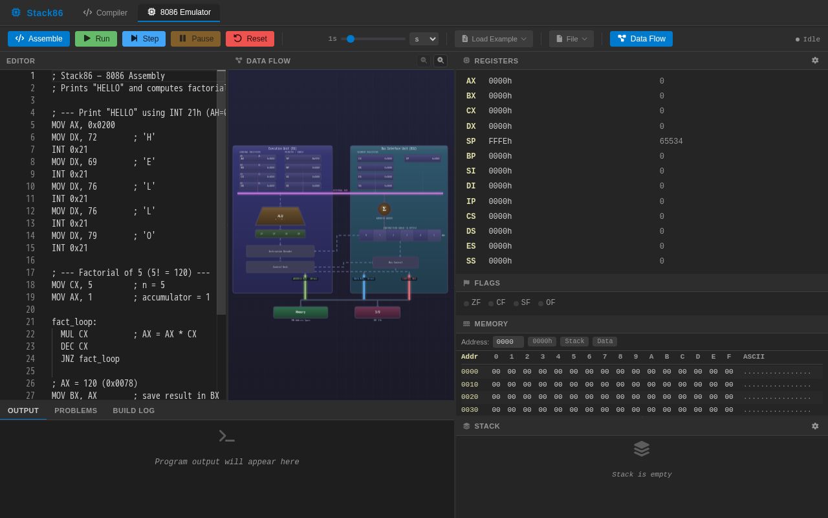Click the sigma address adder node
The width and height of the screenshot is (828, 518).
[x=384, y=208]
